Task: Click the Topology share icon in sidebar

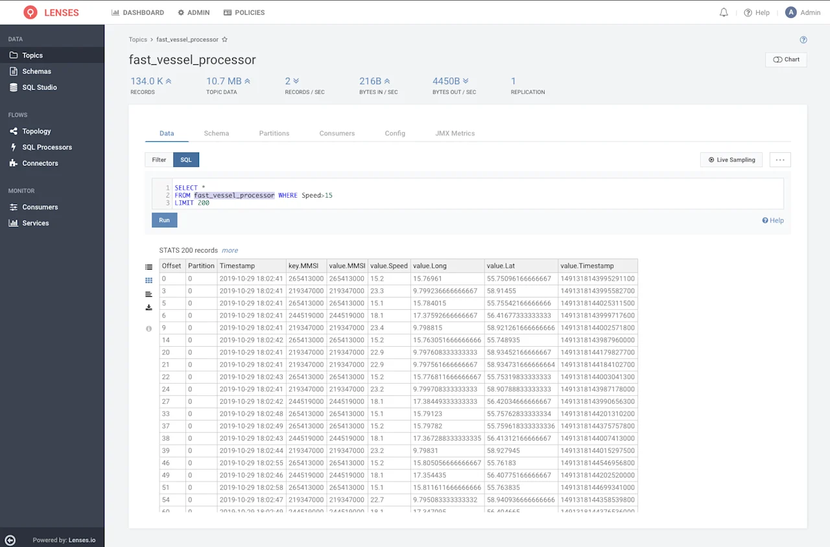Action: 14,131
